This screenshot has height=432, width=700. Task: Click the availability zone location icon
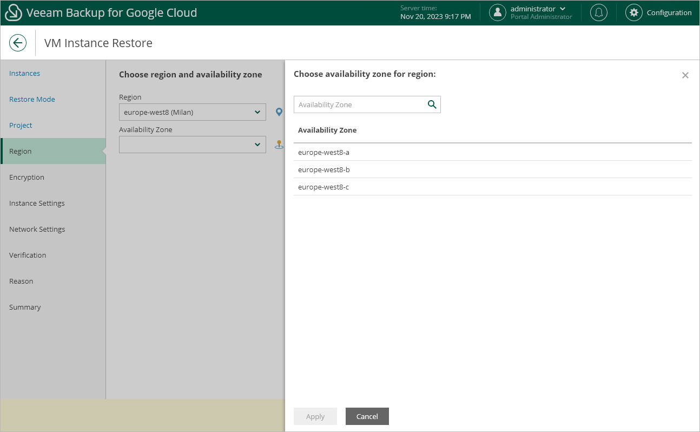tap(279, 145)
